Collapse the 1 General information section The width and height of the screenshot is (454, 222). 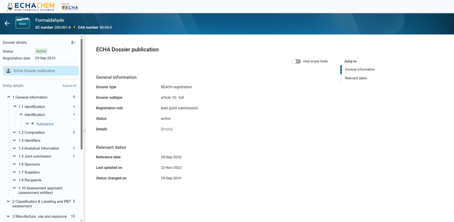(x=9, y=97)
